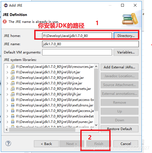Open the Directory... browse button

(x=126, y=36)
